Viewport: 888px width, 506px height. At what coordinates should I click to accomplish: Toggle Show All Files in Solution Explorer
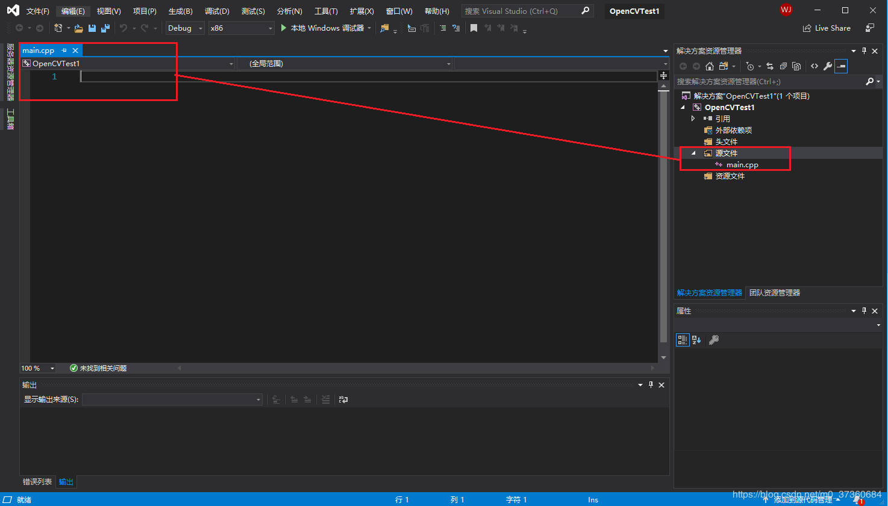(x=796, y=66)
